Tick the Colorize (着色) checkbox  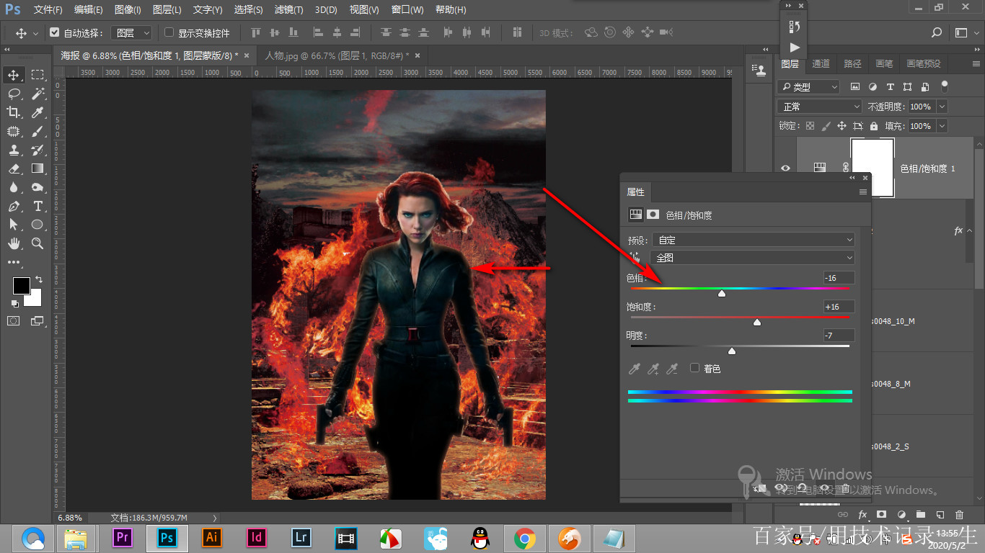(695, 368)
